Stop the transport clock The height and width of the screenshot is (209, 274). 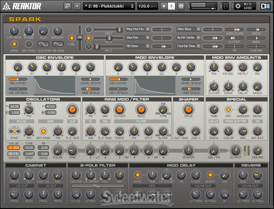[x=164, y=6]
